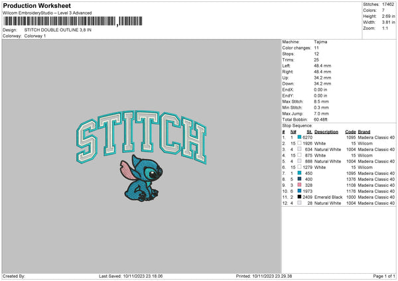Click code 1376 in stop row 8
This screenshot has width=398, height=281.
351,179
